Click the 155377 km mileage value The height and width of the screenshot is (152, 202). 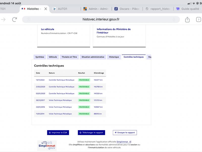(98, 80)
